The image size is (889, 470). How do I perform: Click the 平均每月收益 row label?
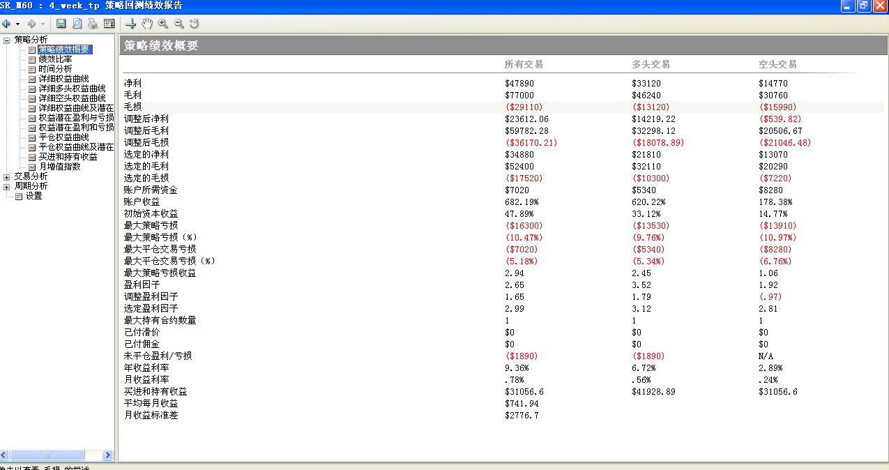point(151,404)
